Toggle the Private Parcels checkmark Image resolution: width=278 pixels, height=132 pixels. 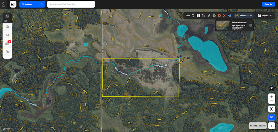click(250, 25)
